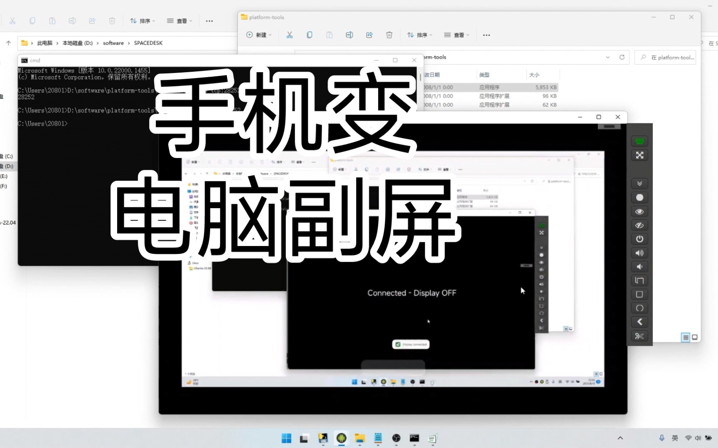Open the Windows Start menu
The width and height of the screenshot is (718, 448).
click(x=287, y=438)
